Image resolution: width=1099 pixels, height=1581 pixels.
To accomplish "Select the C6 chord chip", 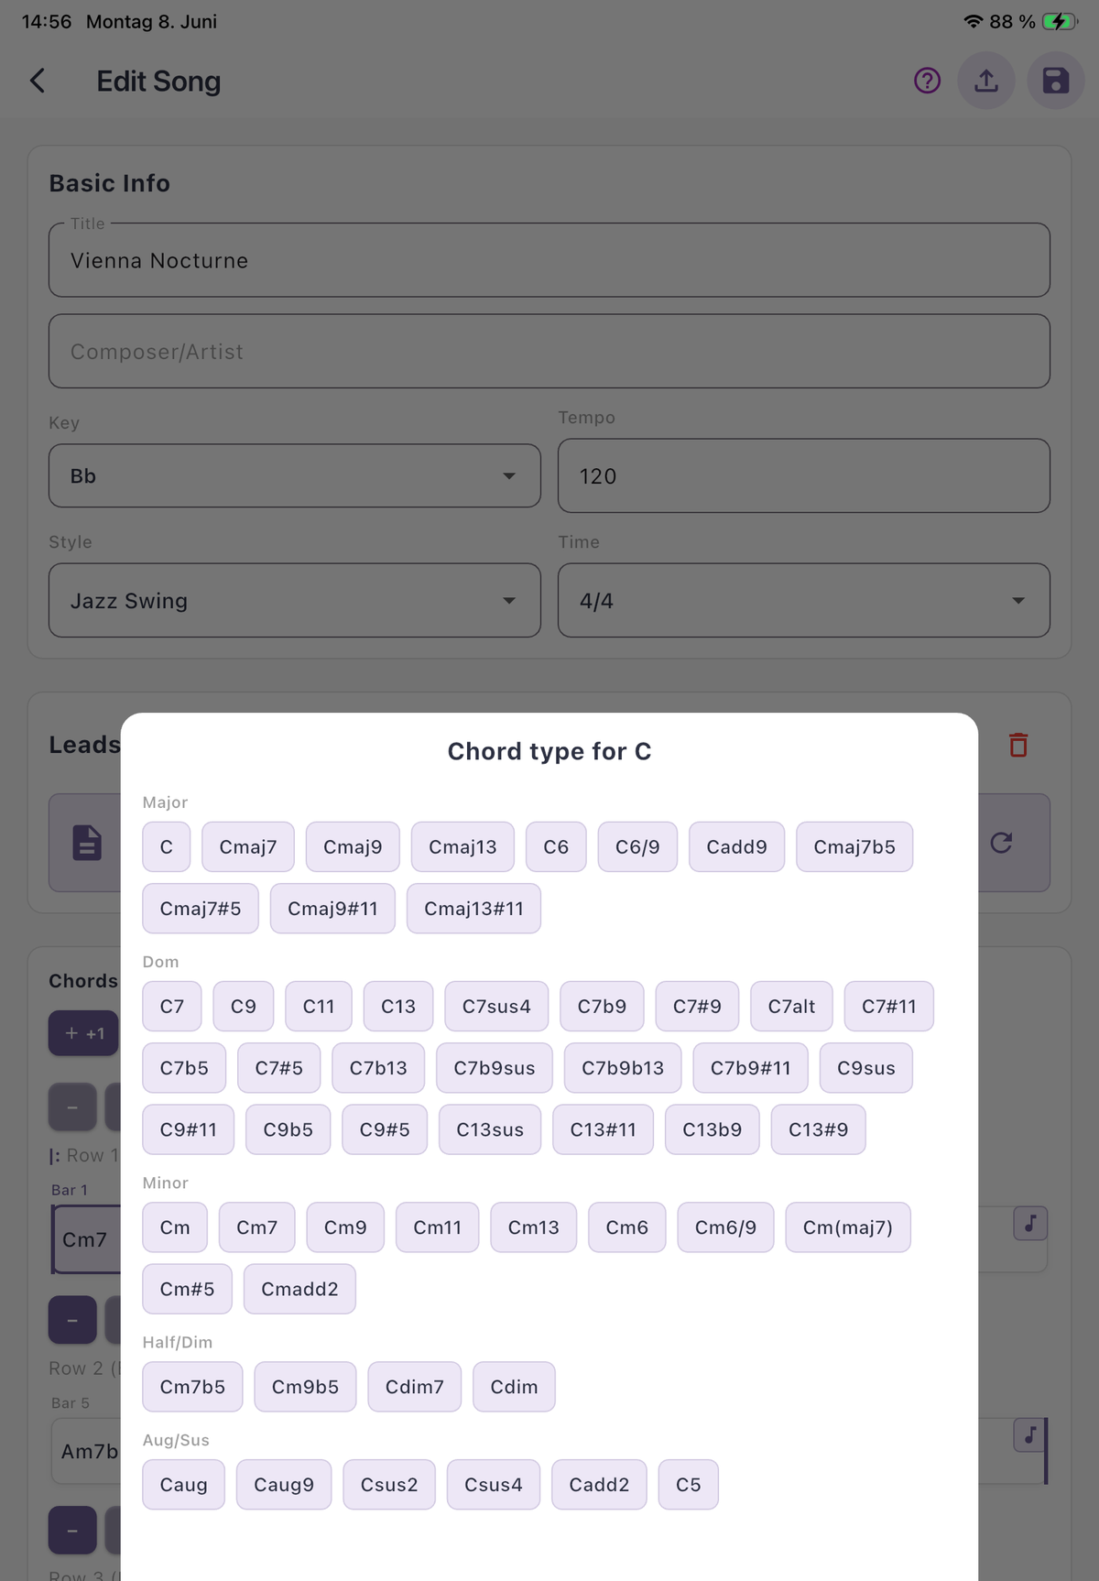I will point(556,846).
